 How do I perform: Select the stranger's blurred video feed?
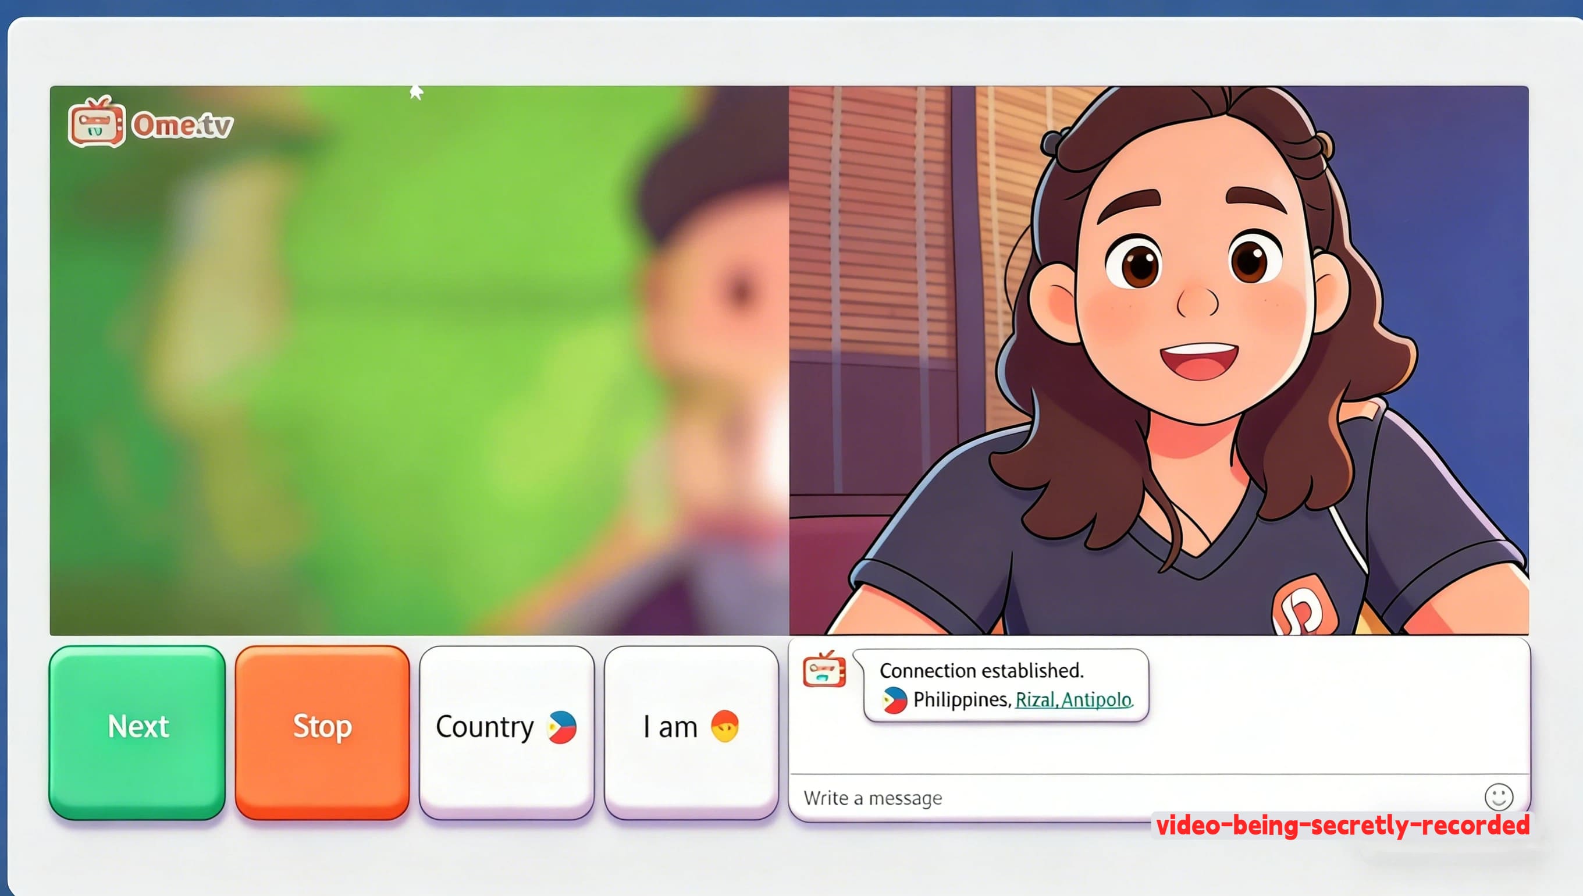419,361
